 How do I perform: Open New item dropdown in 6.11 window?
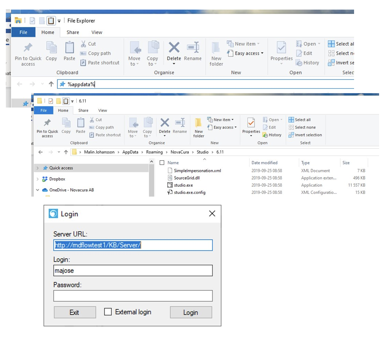coord(220,120)
